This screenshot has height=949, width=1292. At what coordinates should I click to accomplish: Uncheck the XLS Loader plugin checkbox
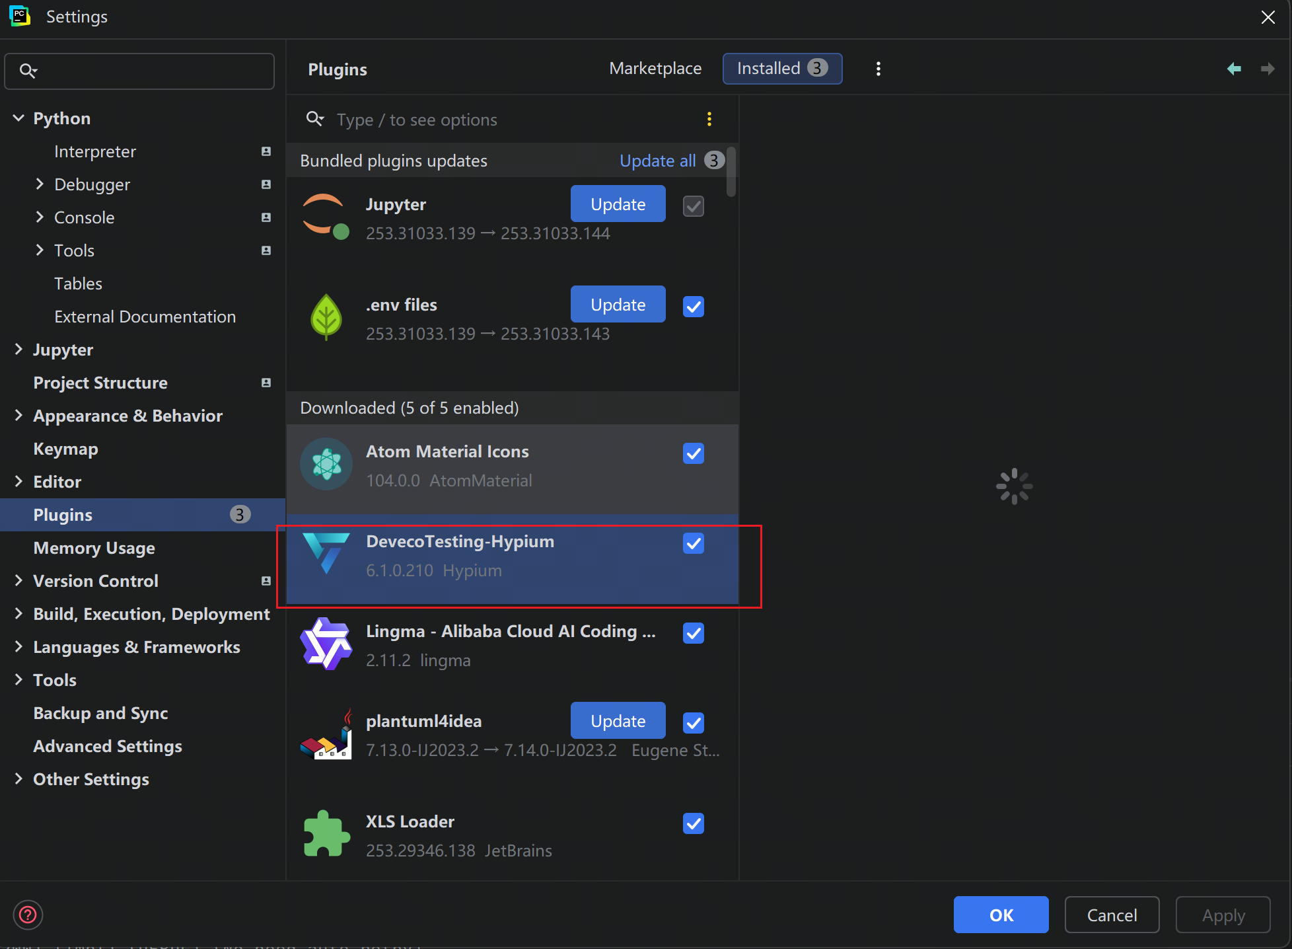694,823
